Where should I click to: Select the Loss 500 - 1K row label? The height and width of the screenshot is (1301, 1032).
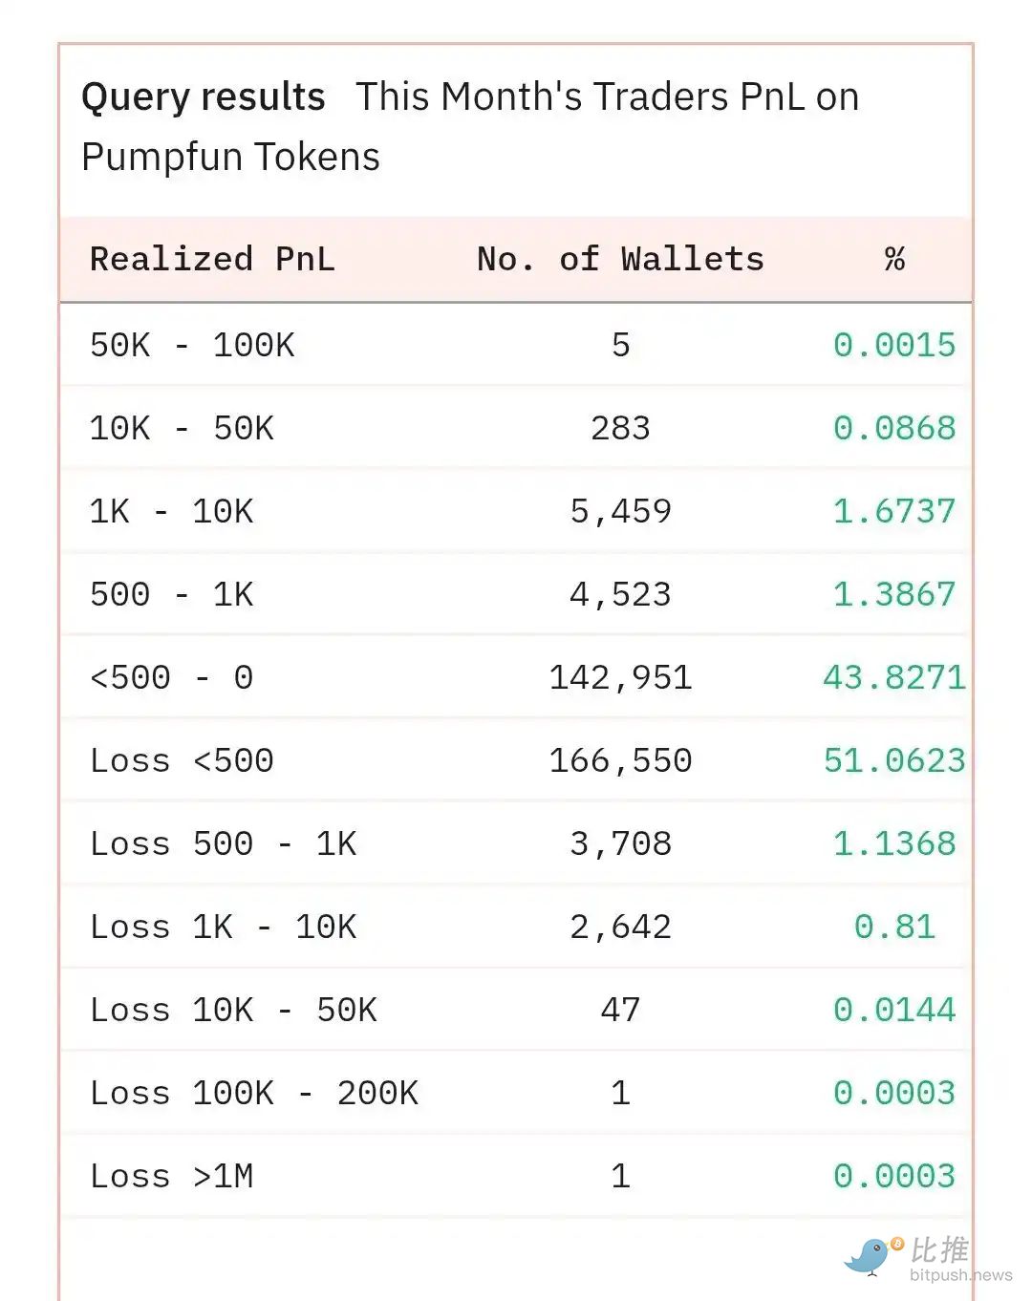point(223,843)
